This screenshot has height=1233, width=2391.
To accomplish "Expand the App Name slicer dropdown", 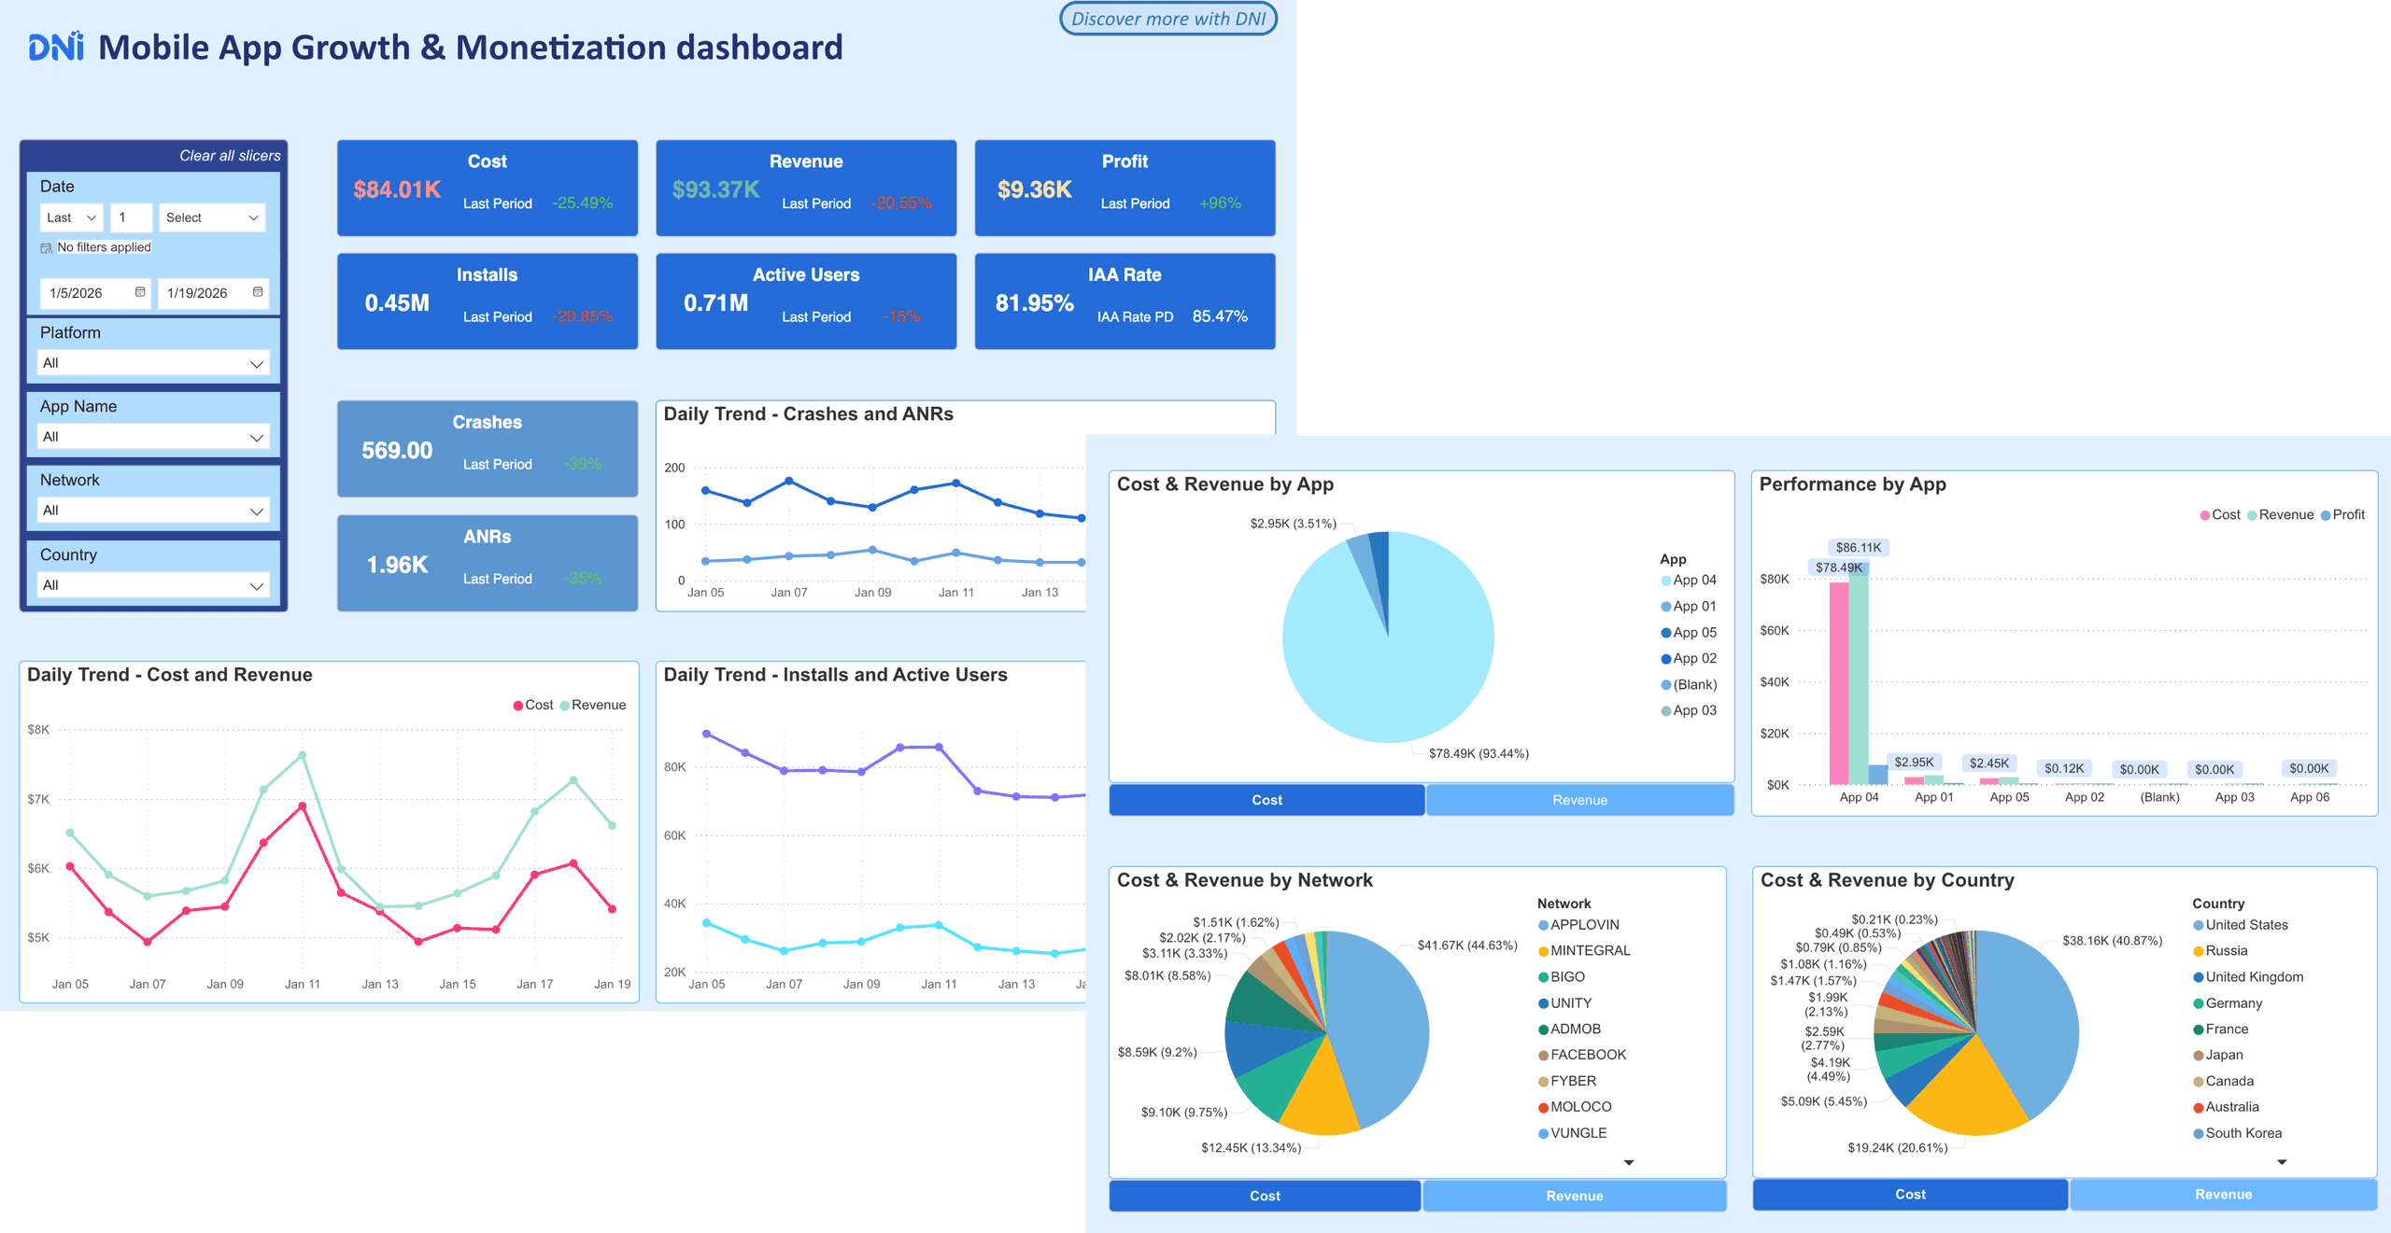I will [x=154, y=437].
